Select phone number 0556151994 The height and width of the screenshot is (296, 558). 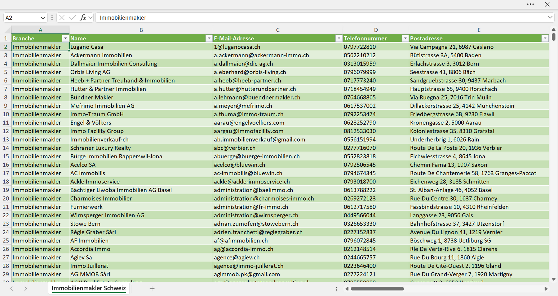coord(376,139)
